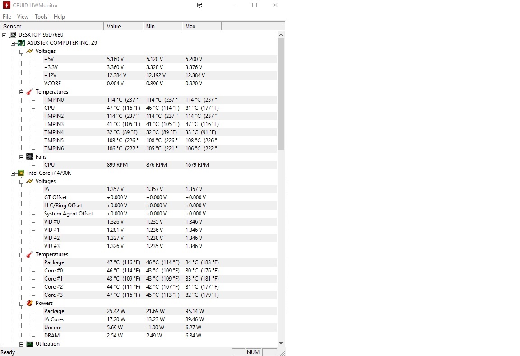Collapse the Intel CPU Voltages group

point(22,182)
